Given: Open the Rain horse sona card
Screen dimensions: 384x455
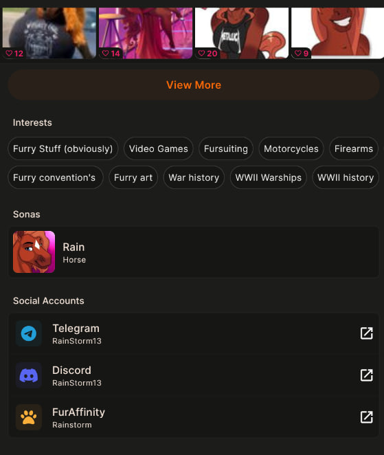Looking at the screenshot, I should tap(194, 252).
